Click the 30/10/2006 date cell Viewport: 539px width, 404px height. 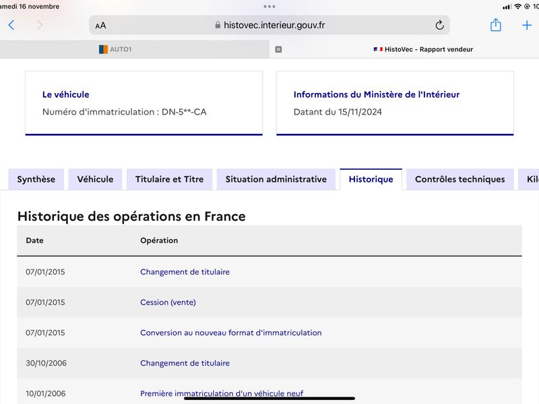[46, 363]
